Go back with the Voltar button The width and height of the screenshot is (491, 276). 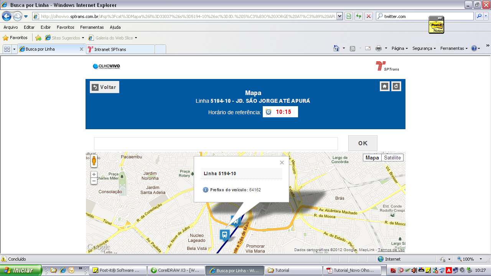tap(104, 87)
